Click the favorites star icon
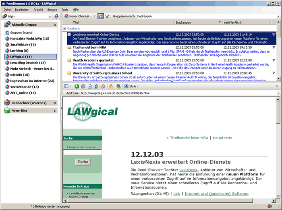The image size is (282, 210). click(111, 86)
